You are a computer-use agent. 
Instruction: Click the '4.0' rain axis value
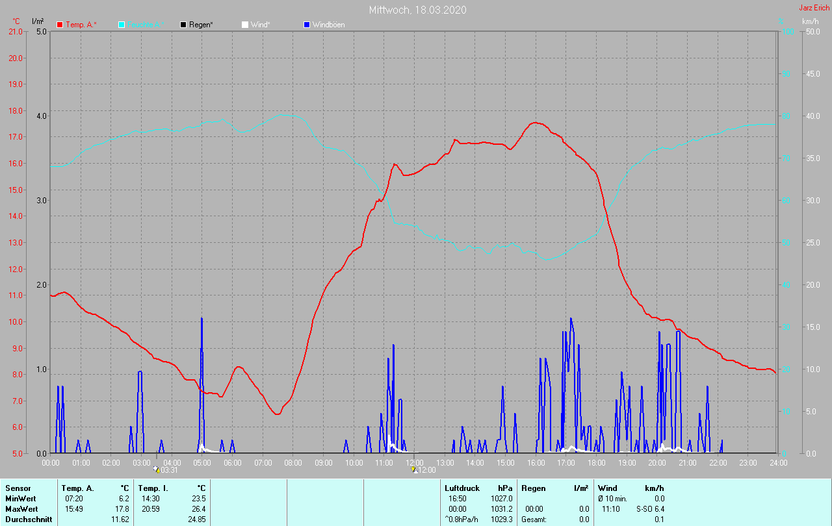(42, 116)
